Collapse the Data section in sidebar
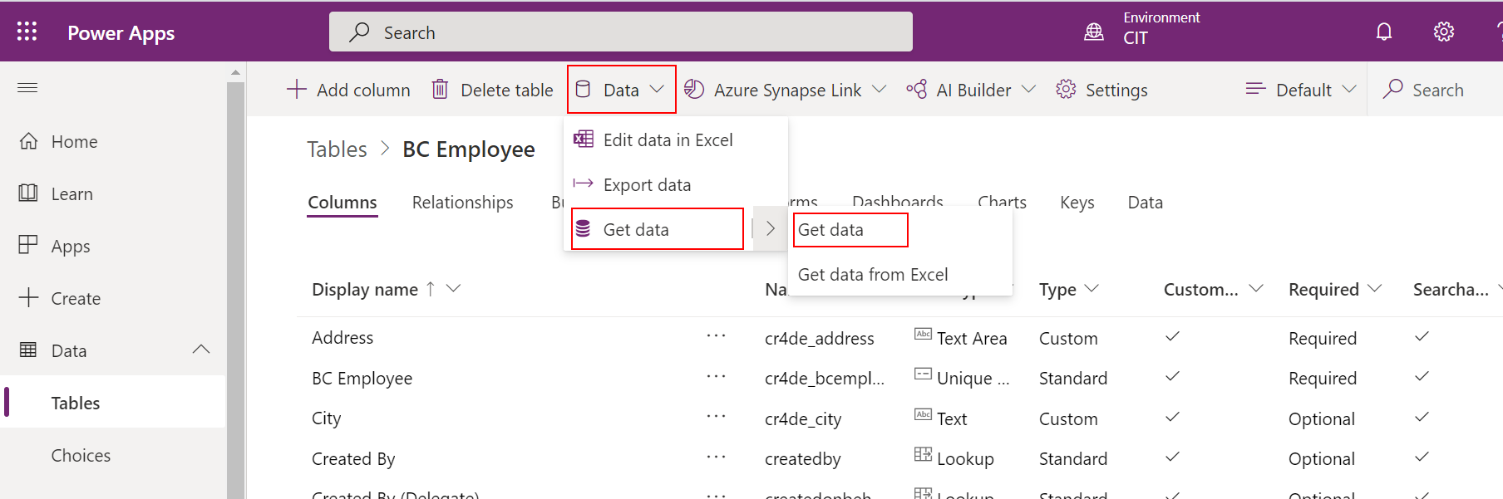This screenshot has width=1503, height=499. 201,350
